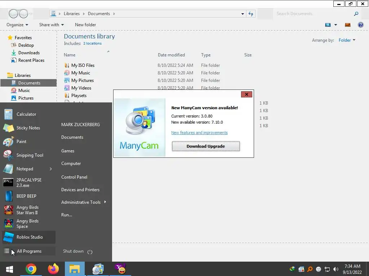Open the Arrange by Folder dropdown
The width and height of the screenshot is (369, 276).
click(x=347, y=40)
